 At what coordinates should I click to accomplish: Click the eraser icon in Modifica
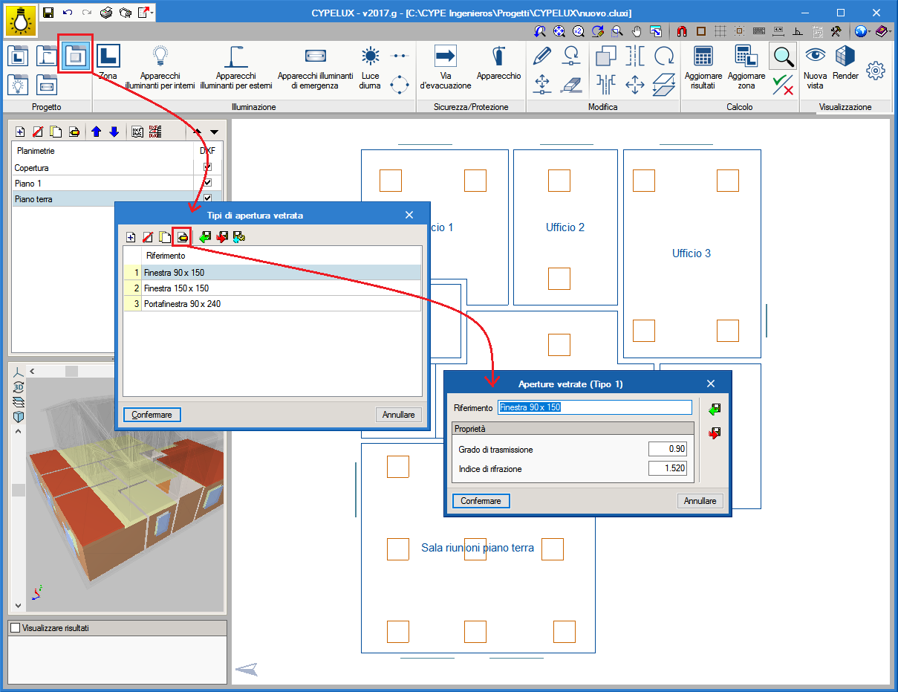pyautogui.click(x=572, y=84)
